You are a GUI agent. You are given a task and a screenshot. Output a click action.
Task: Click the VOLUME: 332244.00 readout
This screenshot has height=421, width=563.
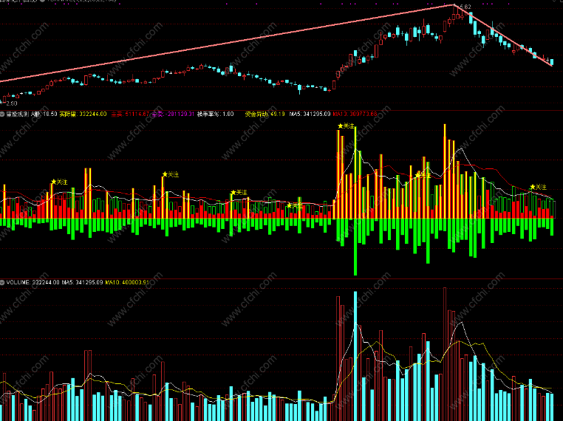[x=33, y=282]
